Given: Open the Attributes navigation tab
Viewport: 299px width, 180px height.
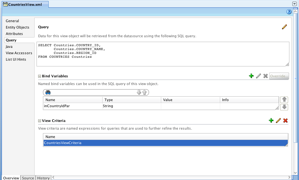Looking at the screenshot, I should coord(14,34).
